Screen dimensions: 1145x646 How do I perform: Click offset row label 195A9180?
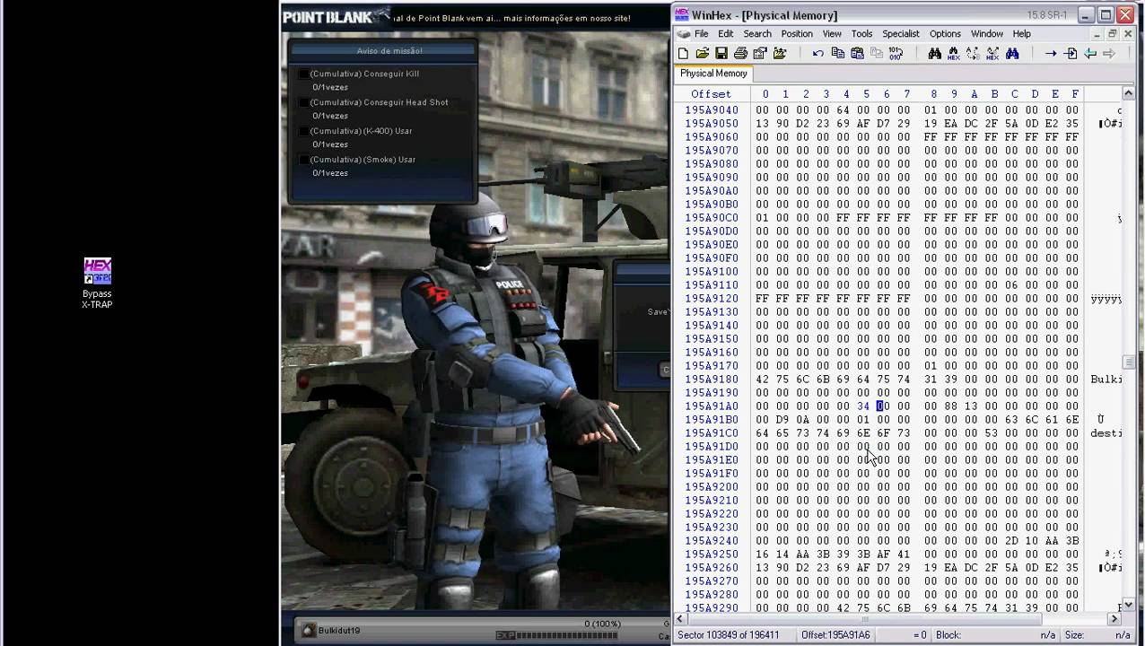coord(712,380)
